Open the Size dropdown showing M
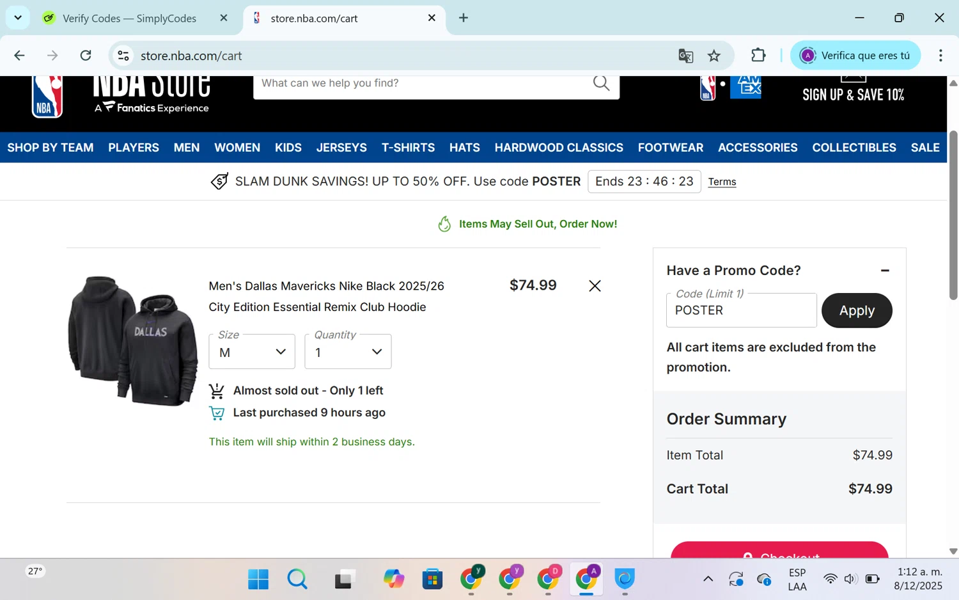 pyautogui.click(x=252, y=351)
